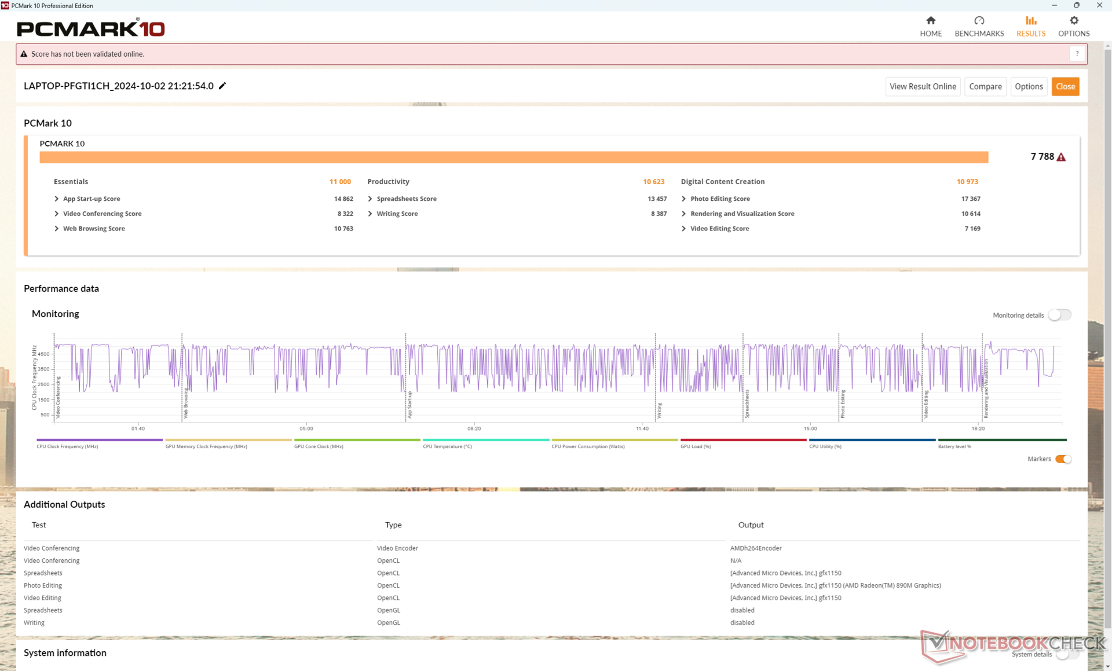The width and height of the screenshot is (1112, 671).
Task: Click the overall PCMARK 10 orange score bar
Action: 514,157
